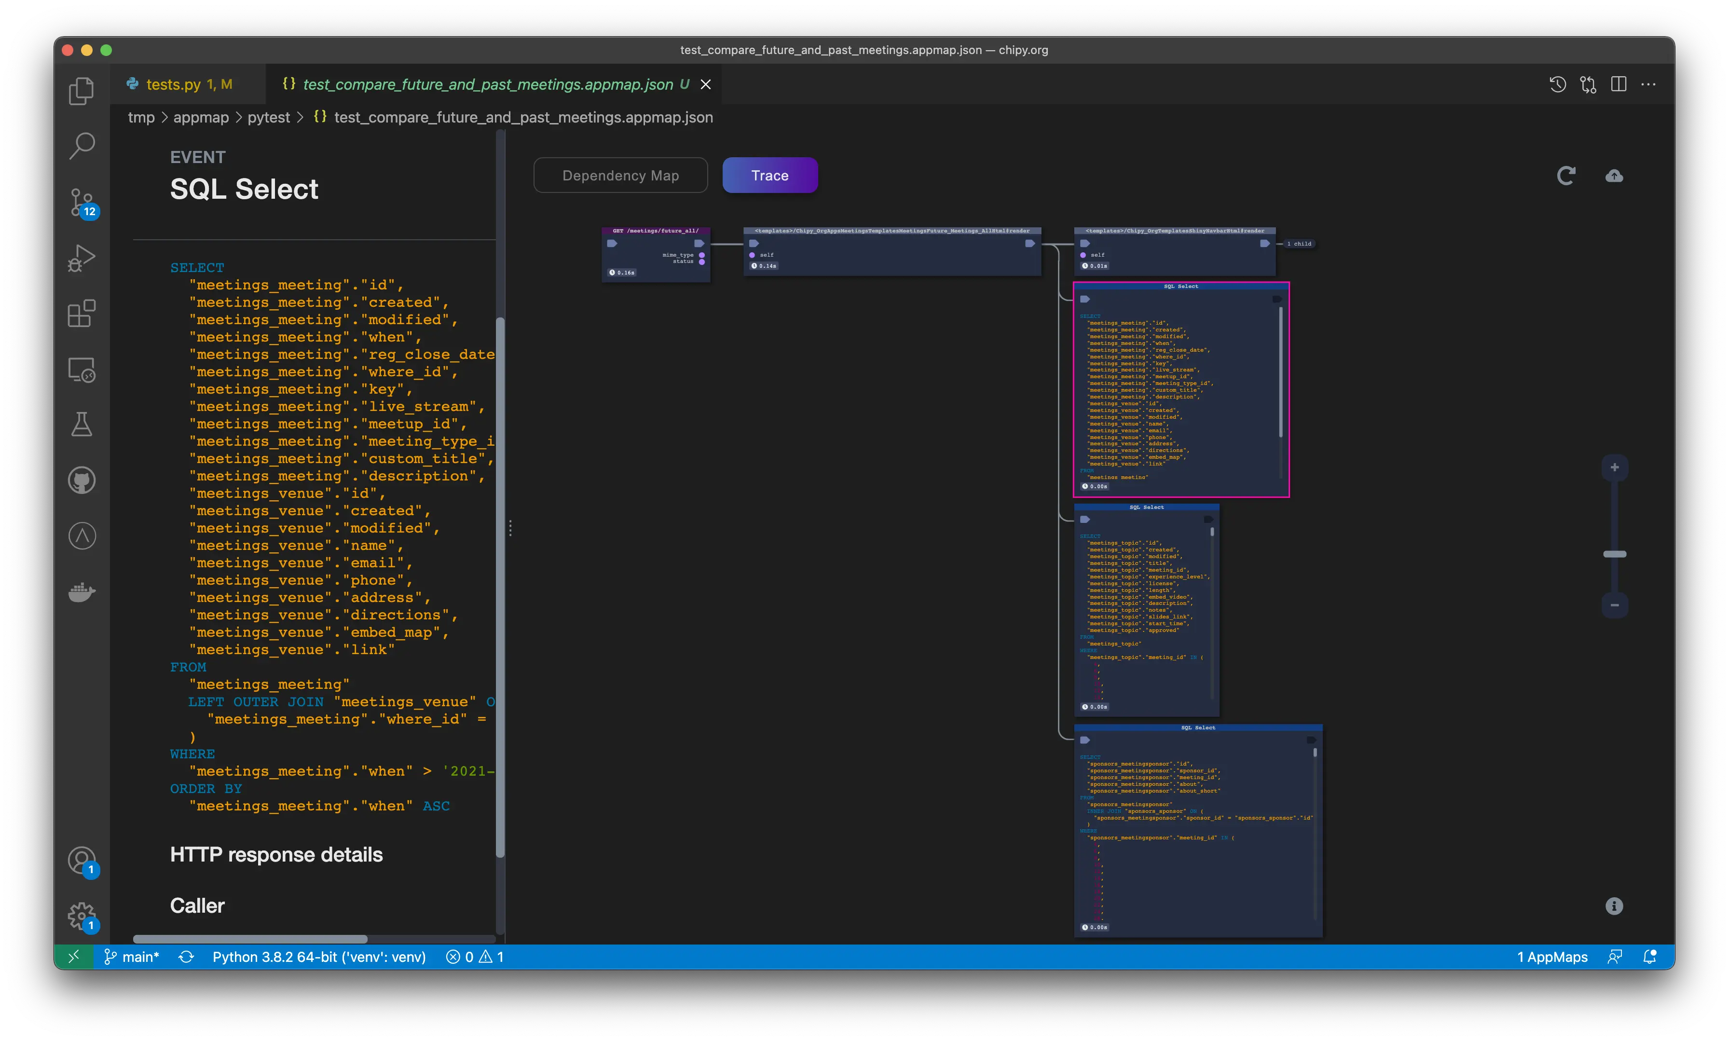This screenshot has width=1729, height=1041.
Task: Open the Docker view in activity bar
Action: click(x=82, y=592)
